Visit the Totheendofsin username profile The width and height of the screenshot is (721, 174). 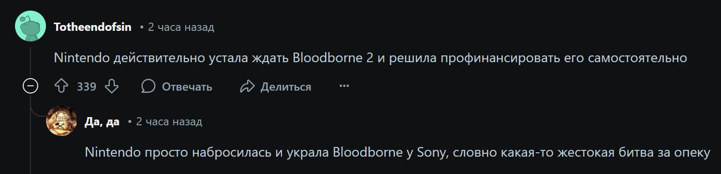[93, 27]
